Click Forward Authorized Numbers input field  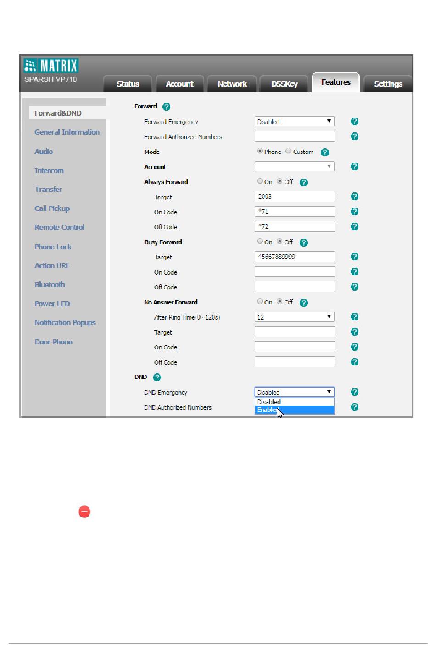click(295, 136)
